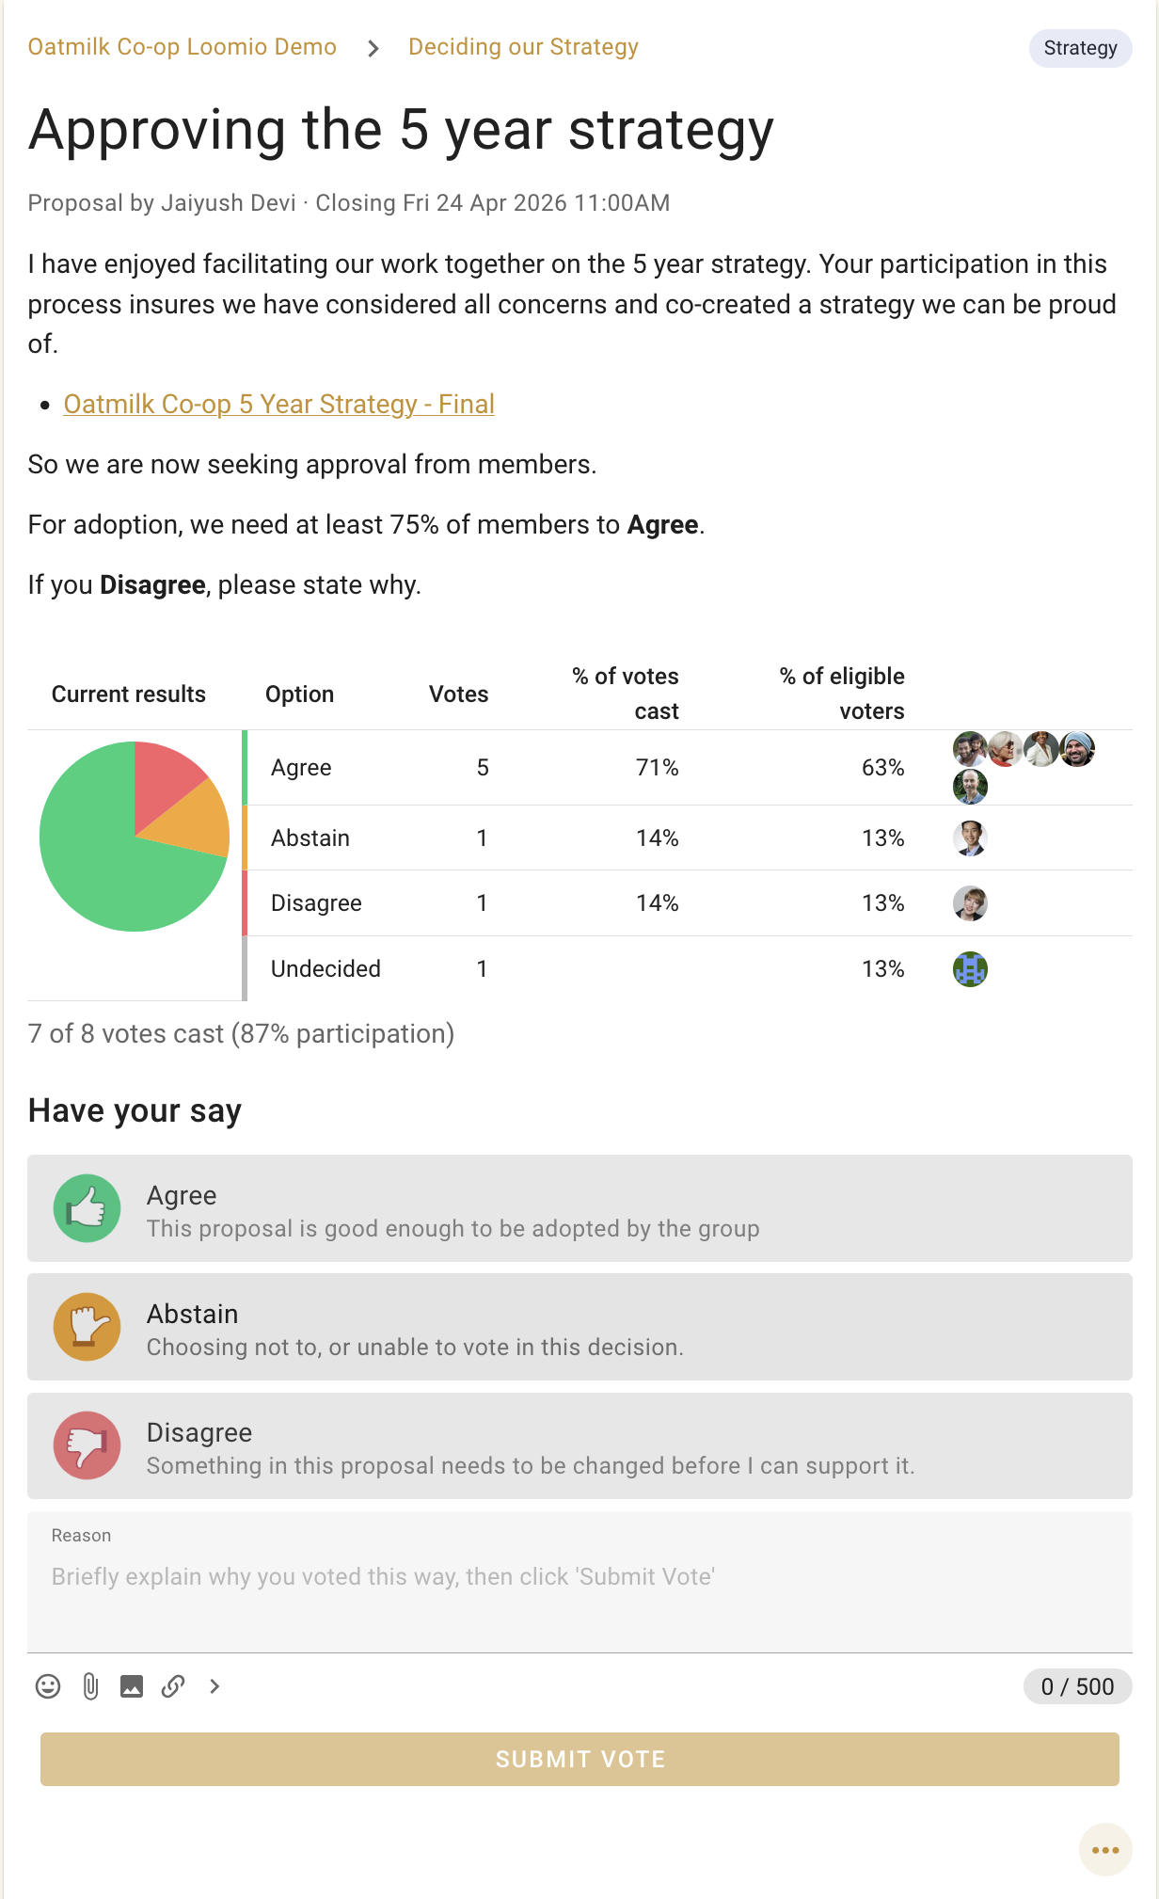The height and width of the screenshot is (1899, 1159).
Task: Open Oatmilk Co-op 5 Year Strategy link
Action: 278,404
